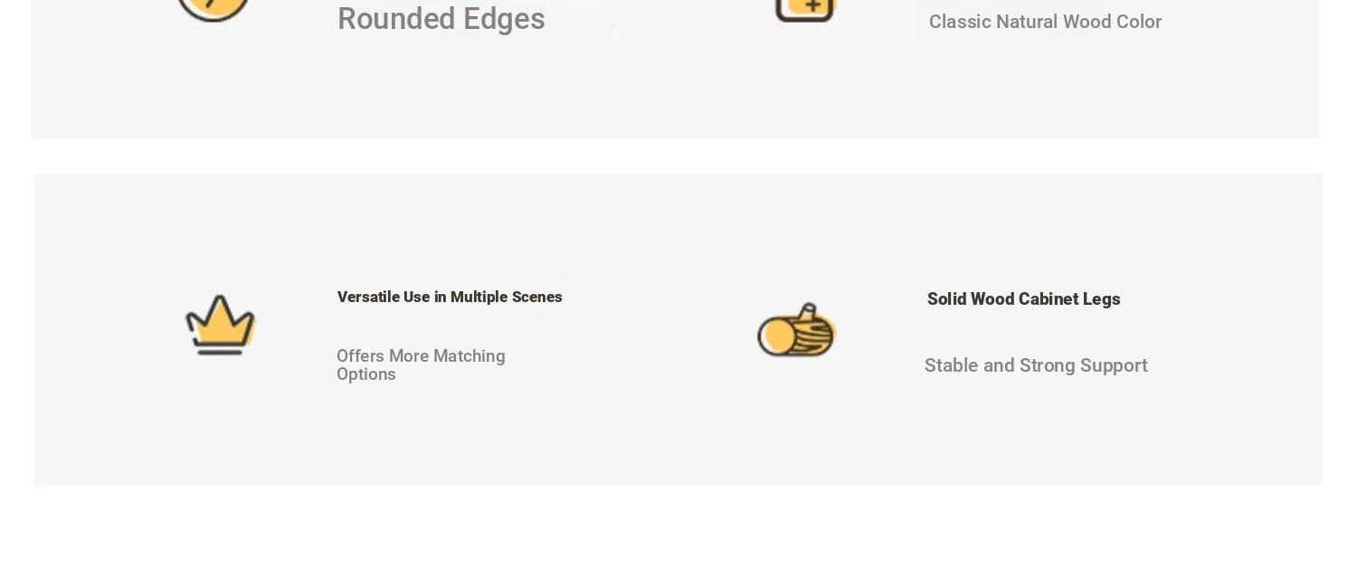Click the partially visible square plus icon
1357x568 pixels.
(805, 9)
